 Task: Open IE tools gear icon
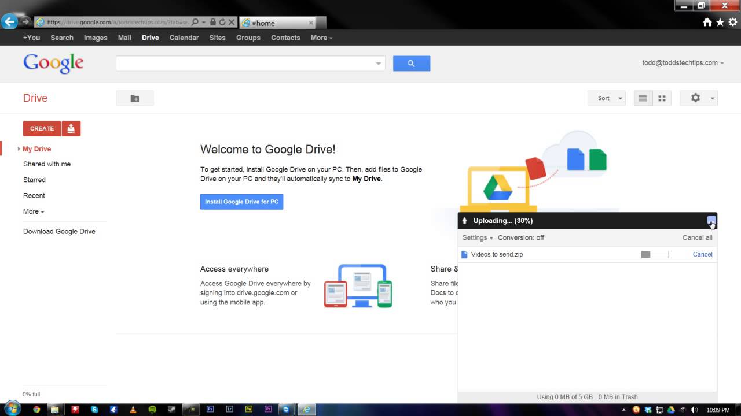coord(733,23)
